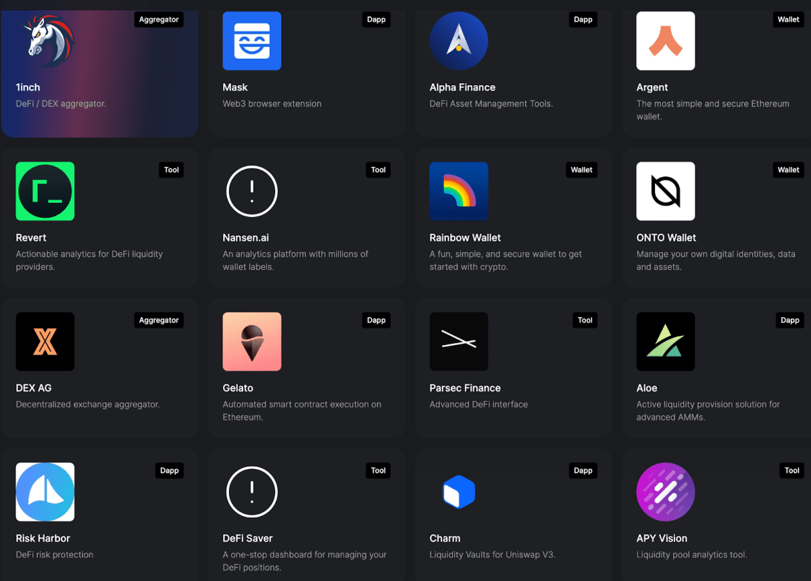811x581 pixels.
Task: Click the Tool tag on the Nansen.ai card
Action: click(378, 170)
